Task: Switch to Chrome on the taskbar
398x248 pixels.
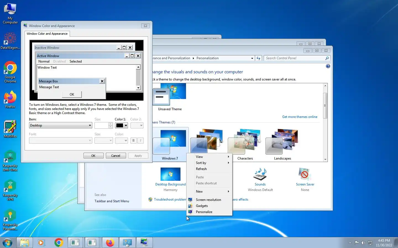Action: (x=59, y=243)
